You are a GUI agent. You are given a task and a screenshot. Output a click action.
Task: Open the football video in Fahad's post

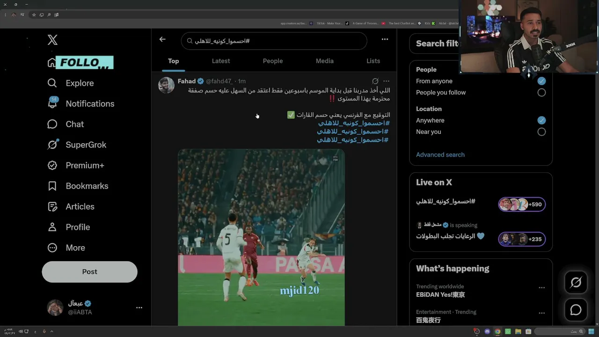[x=261, y=237]
